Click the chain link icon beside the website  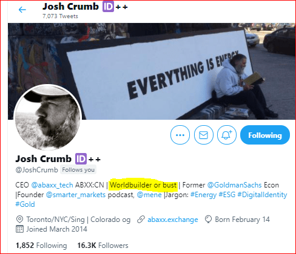141,220
